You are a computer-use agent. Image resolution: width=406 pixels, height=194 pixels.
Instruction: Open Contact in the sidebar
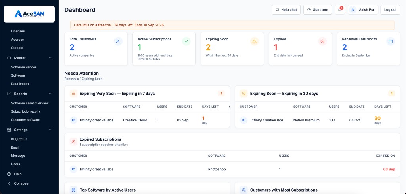tap(17, 48)
